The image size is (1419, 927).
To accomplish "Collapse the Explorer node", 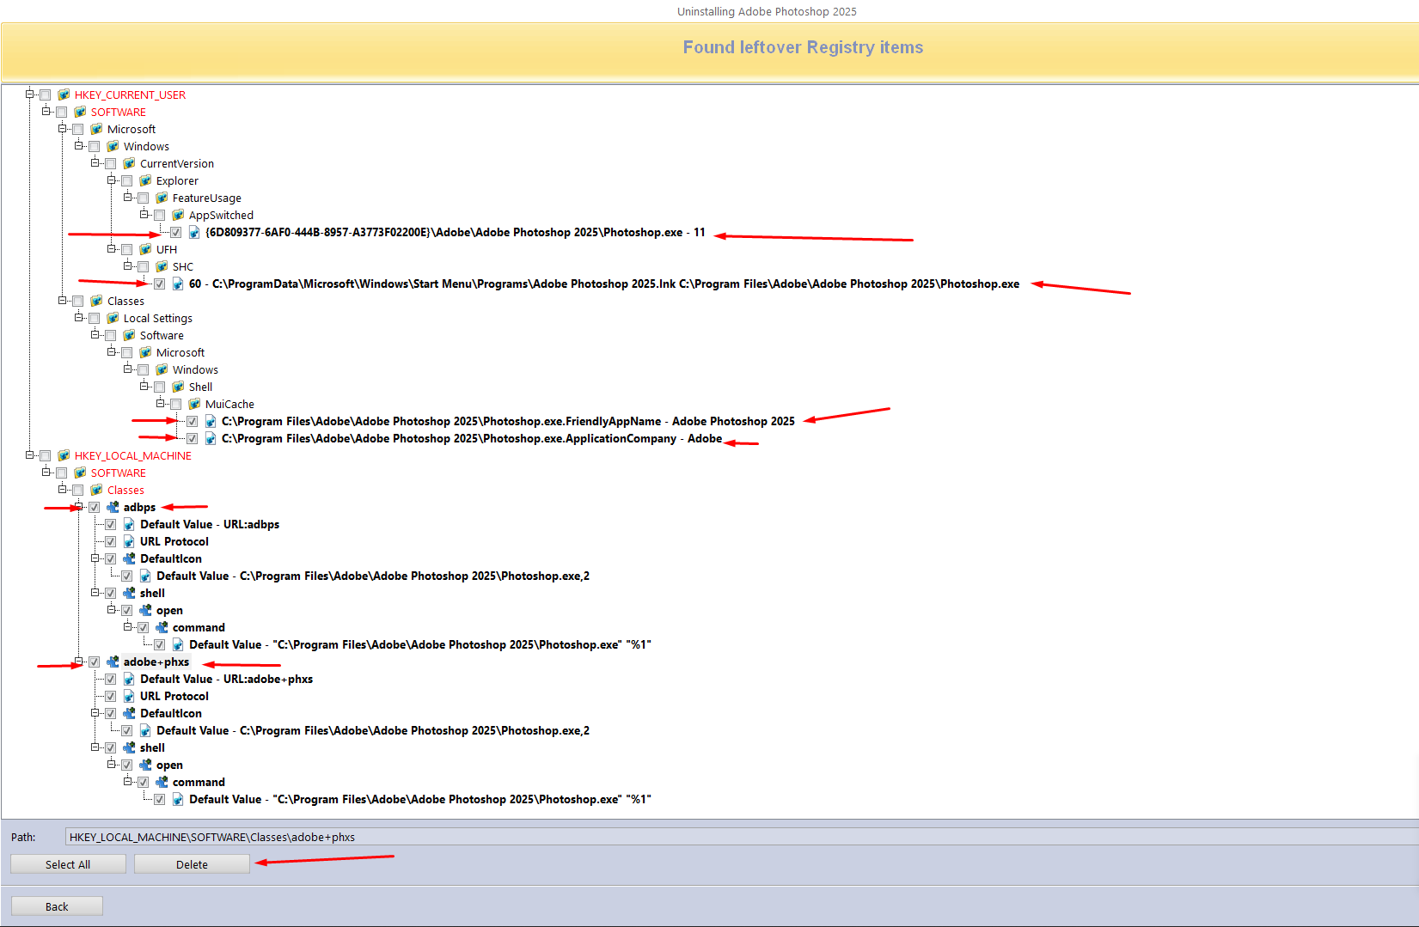I will 112,180.
